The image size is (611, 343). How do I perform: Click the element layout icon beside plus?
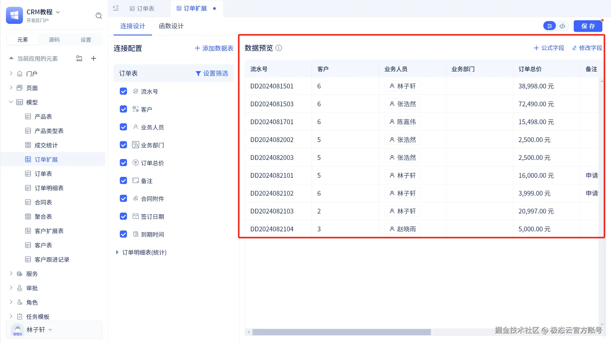coord(79,58)
